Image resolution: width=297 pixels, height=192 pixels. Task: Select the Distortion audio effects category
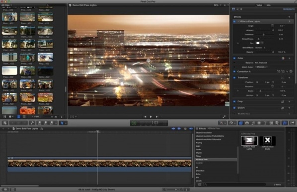[x=200, y=171]
